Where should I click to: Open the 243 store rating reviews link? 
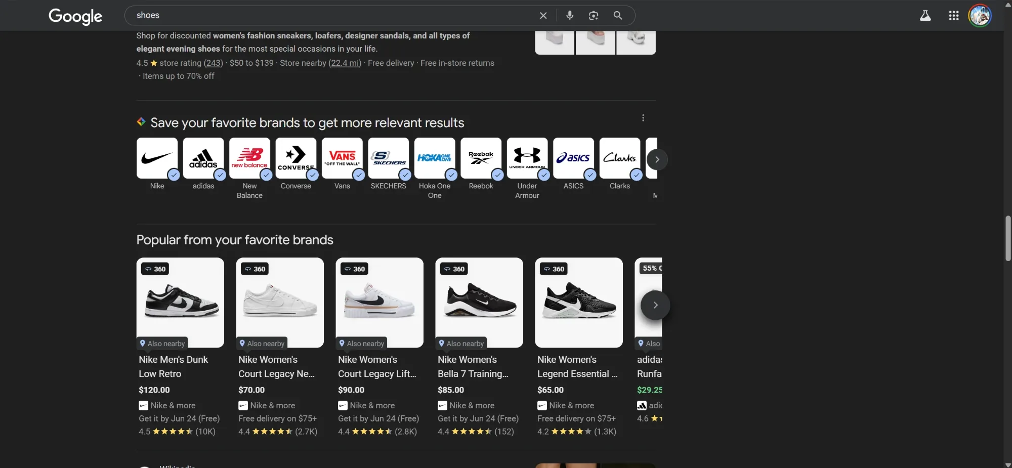[x=214, y=63]
